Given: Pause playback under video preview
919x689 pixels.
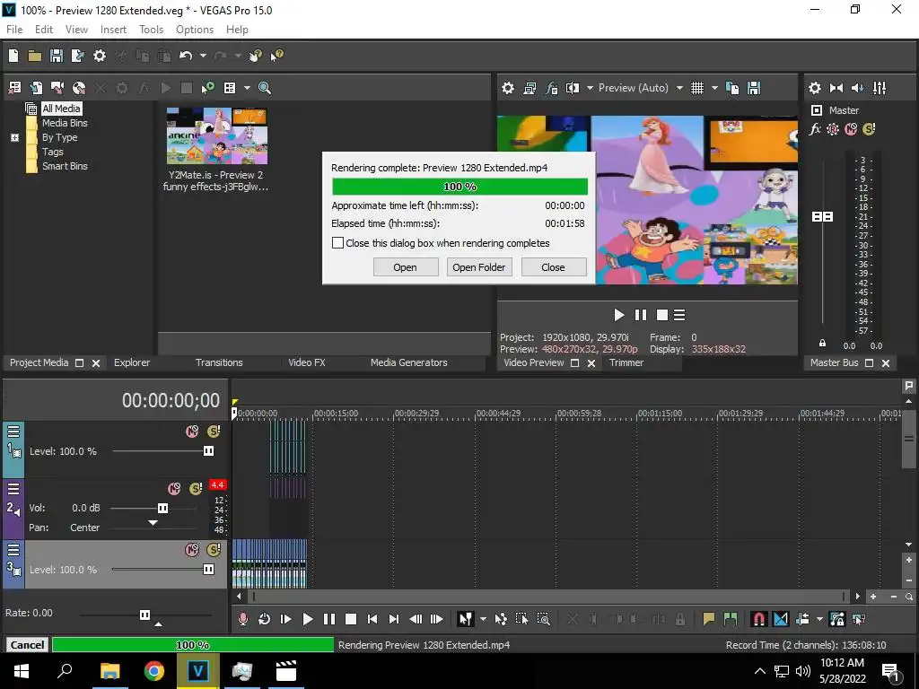Looking at the screenshot, I should point(641,315).
